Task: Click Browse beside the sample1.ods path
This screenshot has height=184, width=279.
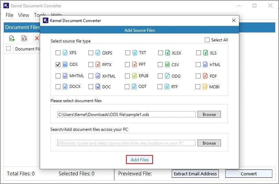Action: [209, 114]
